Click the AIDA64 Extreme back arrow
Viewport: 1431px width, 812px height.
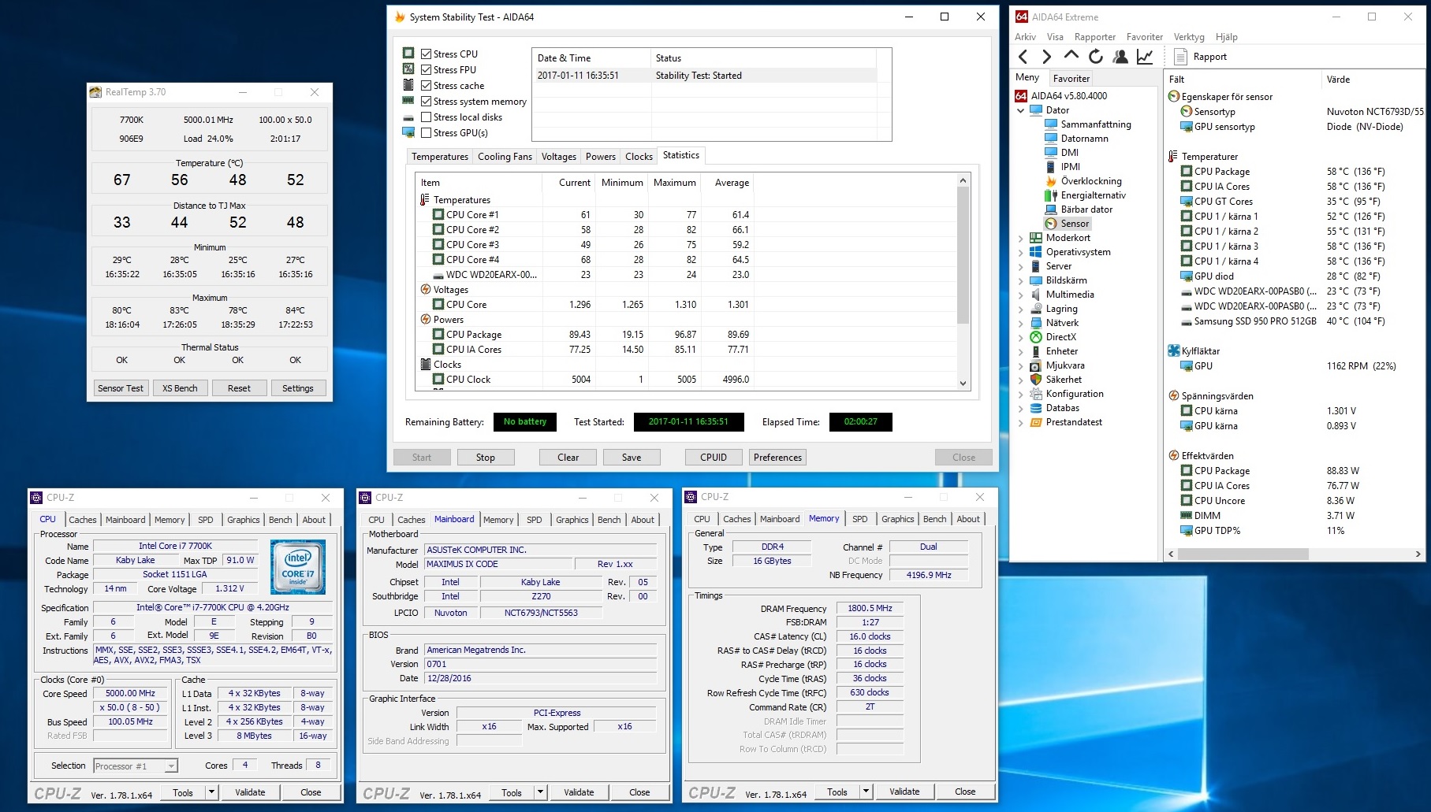[1023, 57]
